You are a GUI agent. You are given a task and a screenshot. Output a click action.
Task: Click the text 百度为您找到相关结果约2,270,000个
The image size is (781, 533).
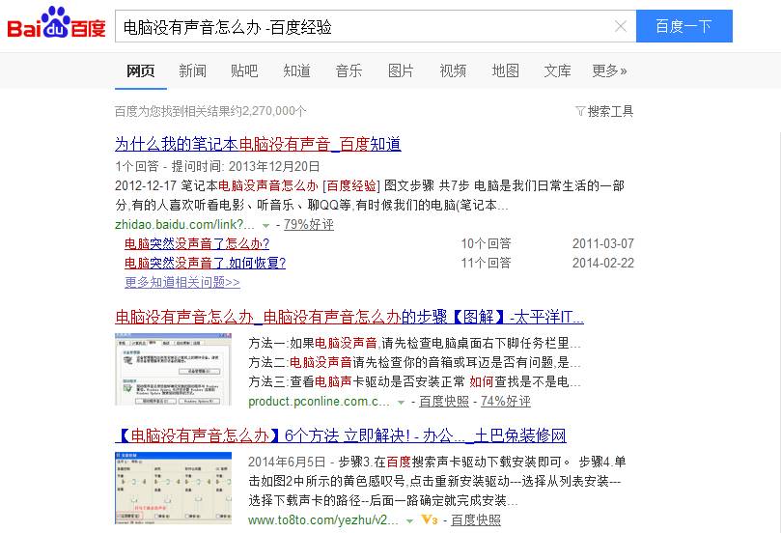coord(210,111)
